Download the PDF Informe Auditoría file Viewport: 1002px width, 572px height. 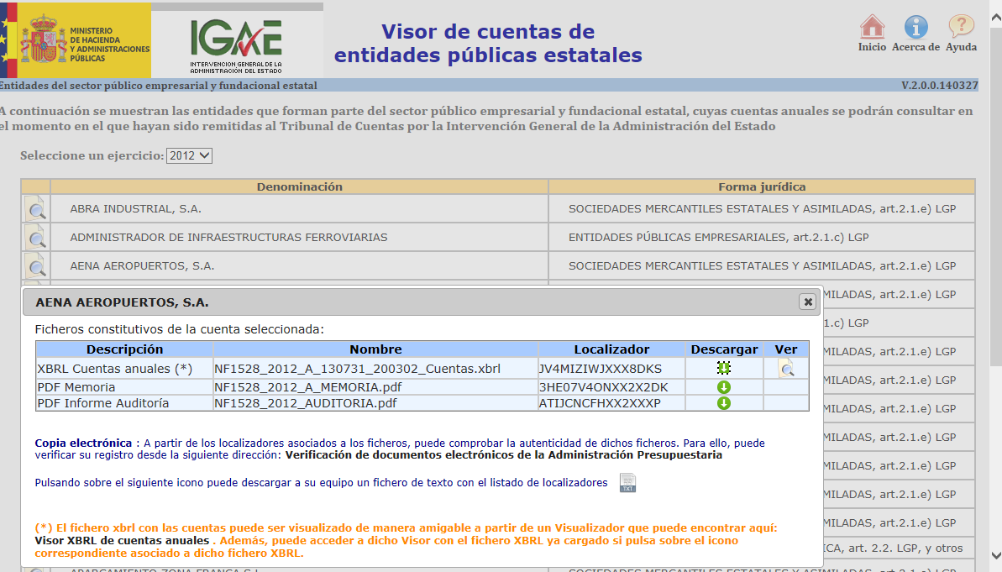[723, 403]
